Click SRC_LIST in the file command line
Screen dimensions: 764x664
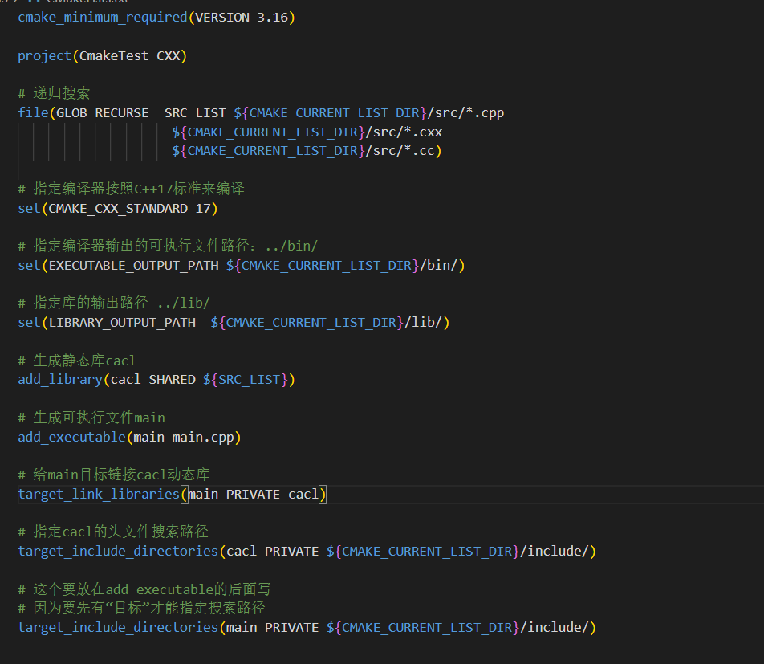pyautogui.click(x=195, y=113)
